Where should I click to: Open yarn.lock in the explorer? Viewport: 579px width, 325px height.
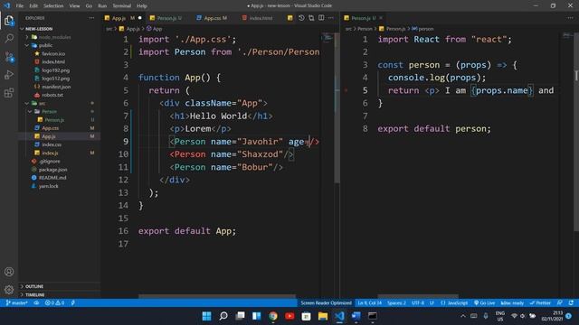48,186
